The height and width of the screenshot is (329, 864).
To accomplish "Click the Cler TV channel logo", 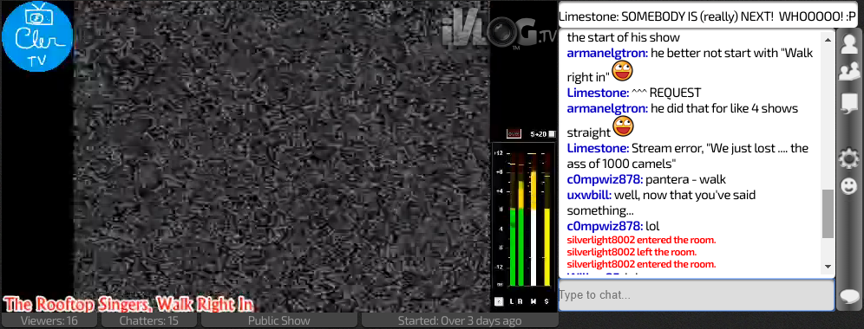I will pos(37,36).
